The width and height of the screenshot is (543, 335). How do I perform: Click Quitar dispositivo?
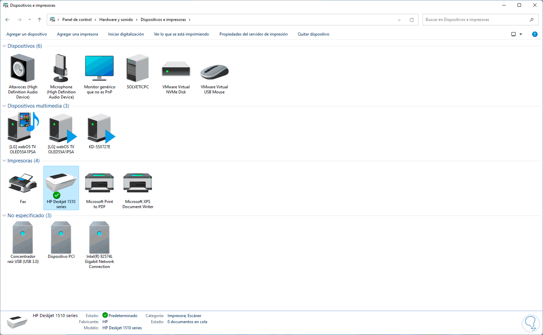tap(313, 34)
